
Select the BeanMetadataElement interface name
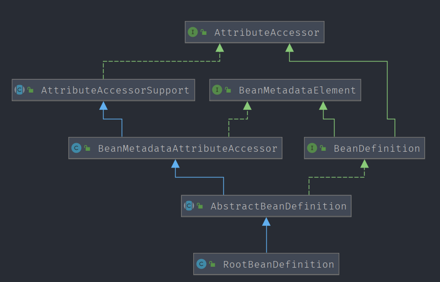coord(297,90)
